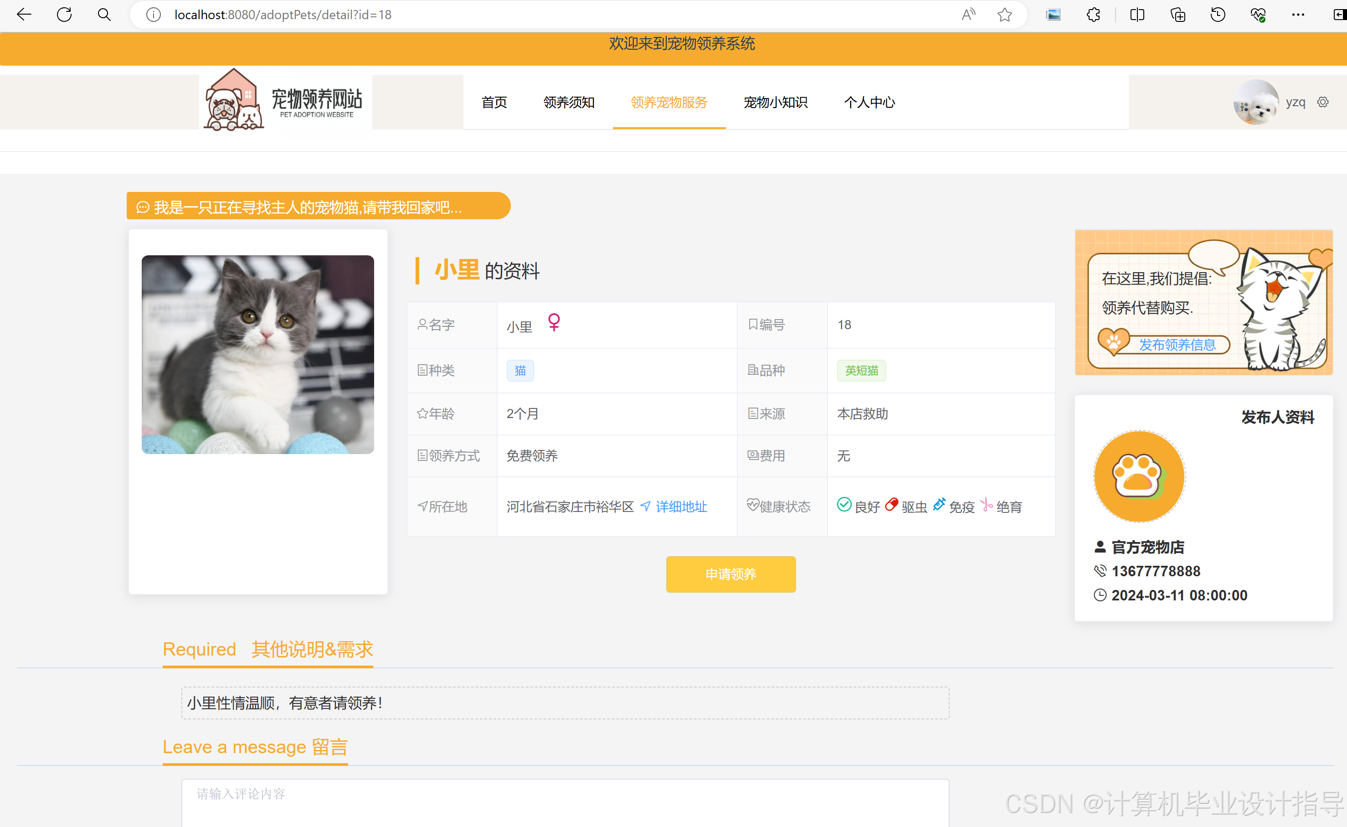This screenshot has width=1347, height=827.
Task: Open the split screen icon
Action: click(x=1138, y=15)
